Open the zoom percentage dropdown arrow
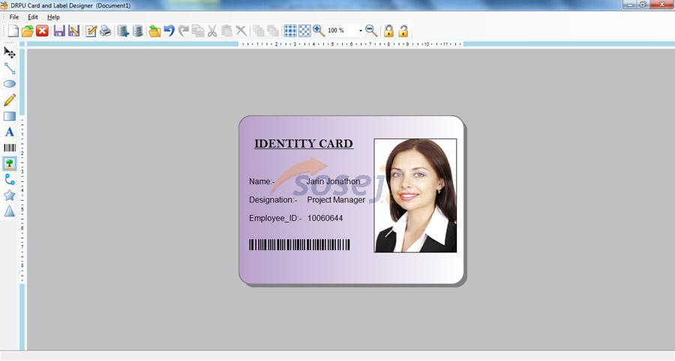675x361 pixels. (361, 31)
